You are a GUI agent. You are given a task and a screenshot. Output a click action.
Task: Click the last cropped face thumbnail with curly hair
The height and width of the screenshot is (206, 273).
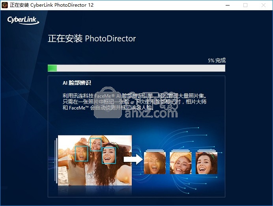tap(206, 163)
